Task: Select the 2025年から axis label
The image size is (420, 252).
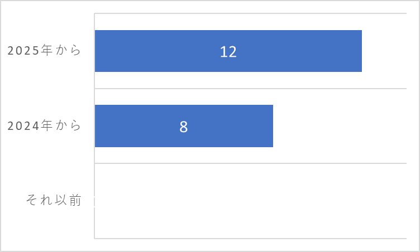Action: (44, 51)
